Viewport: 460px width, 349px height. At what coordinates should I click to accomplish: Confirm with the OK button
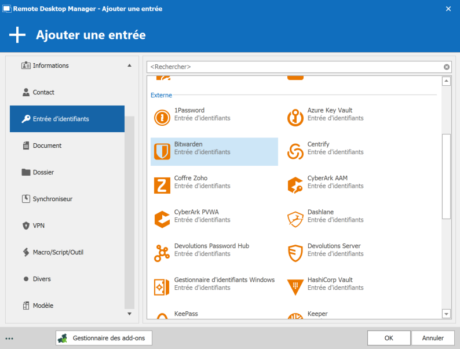coord(389,338)
